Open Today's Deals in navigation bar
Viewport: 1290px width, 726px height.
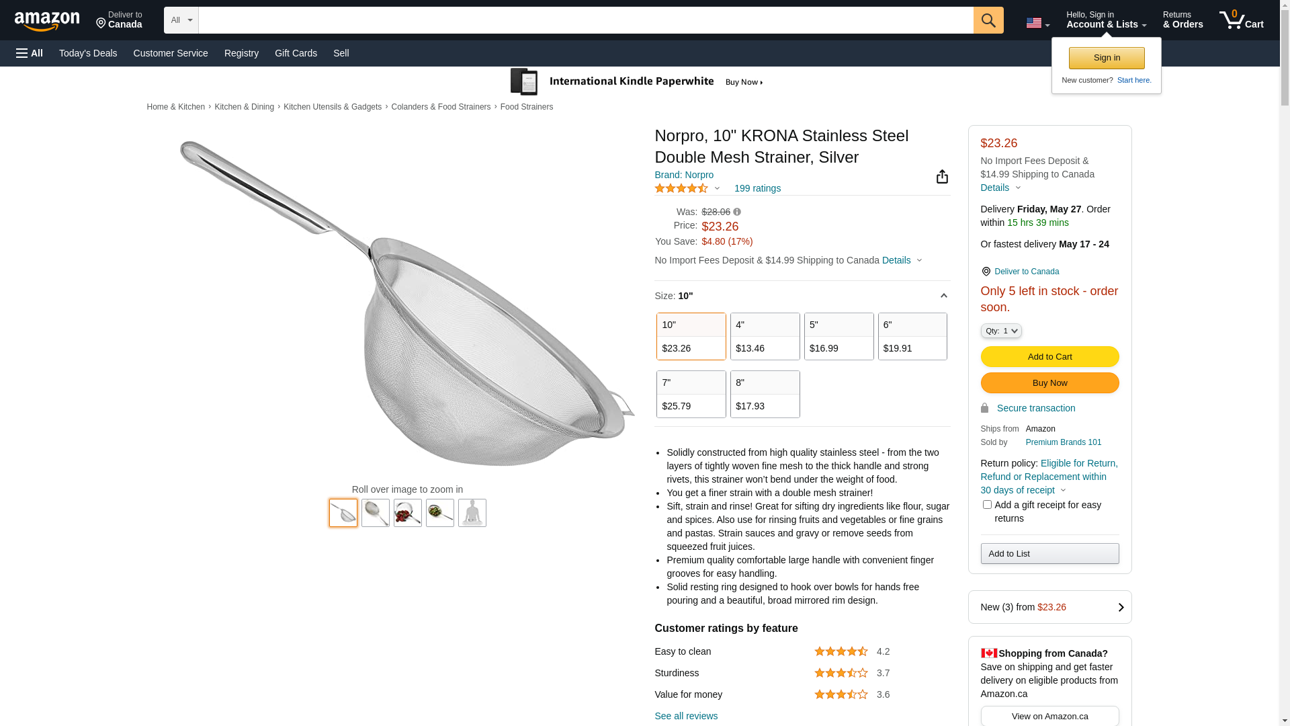click(88, 53)
